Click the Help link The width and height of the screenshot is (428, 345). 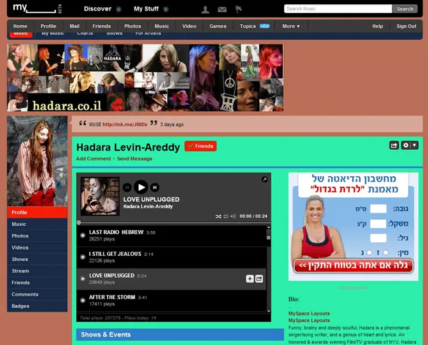pyautogui.click(x=377, y=26)
